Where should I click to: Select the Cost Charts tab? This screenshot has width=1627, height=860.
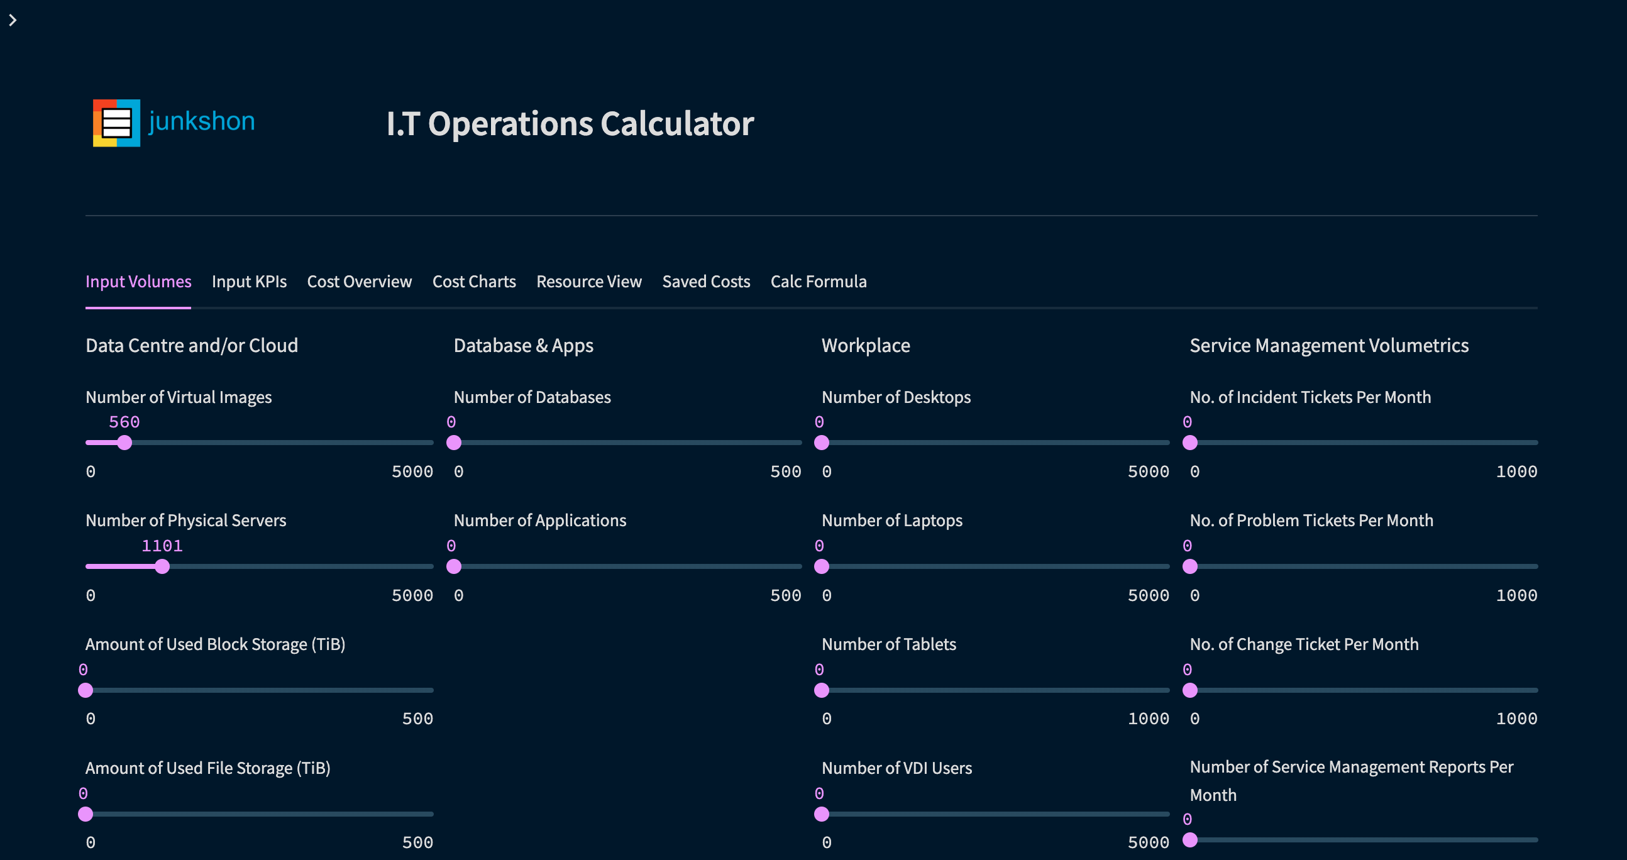473,282
